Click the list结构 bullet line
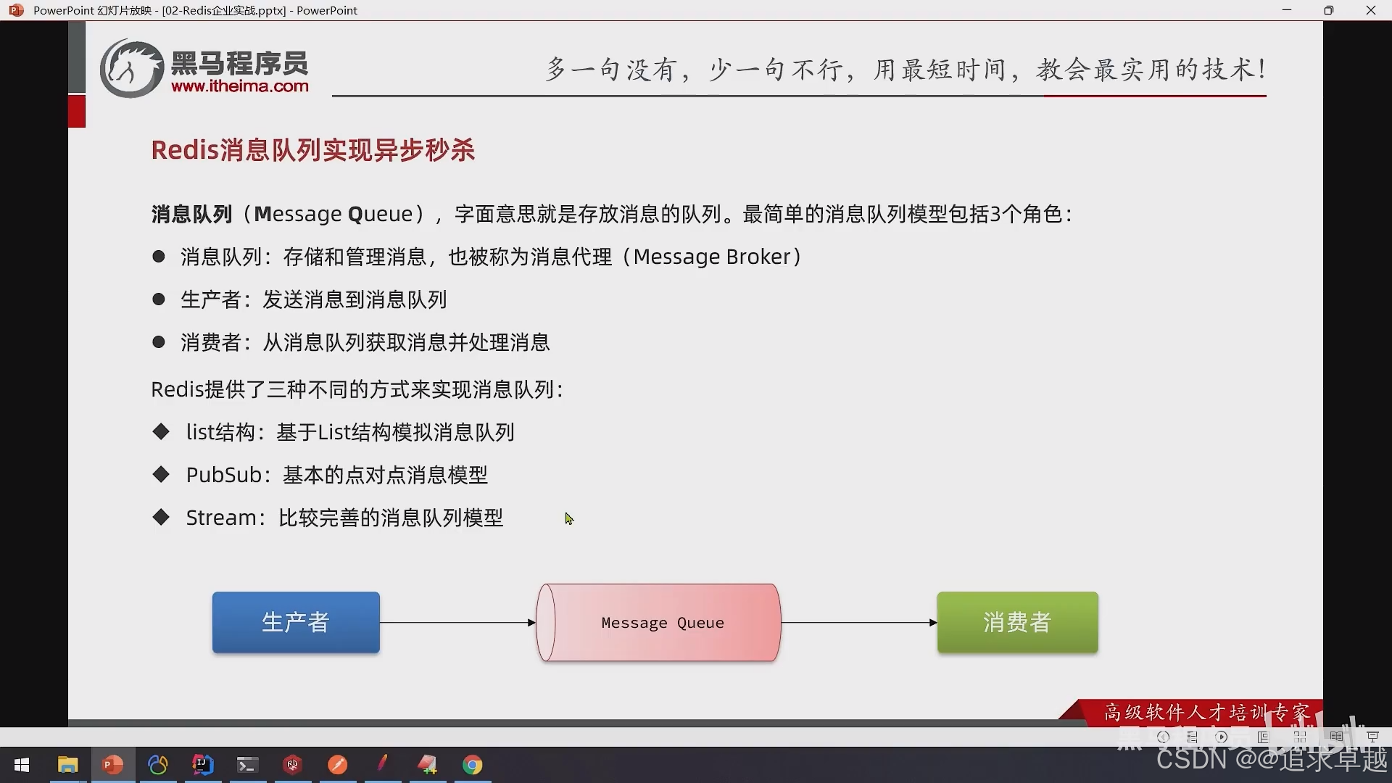The width and height of the screenshot is (1392, 783). [x=333, y=432]
